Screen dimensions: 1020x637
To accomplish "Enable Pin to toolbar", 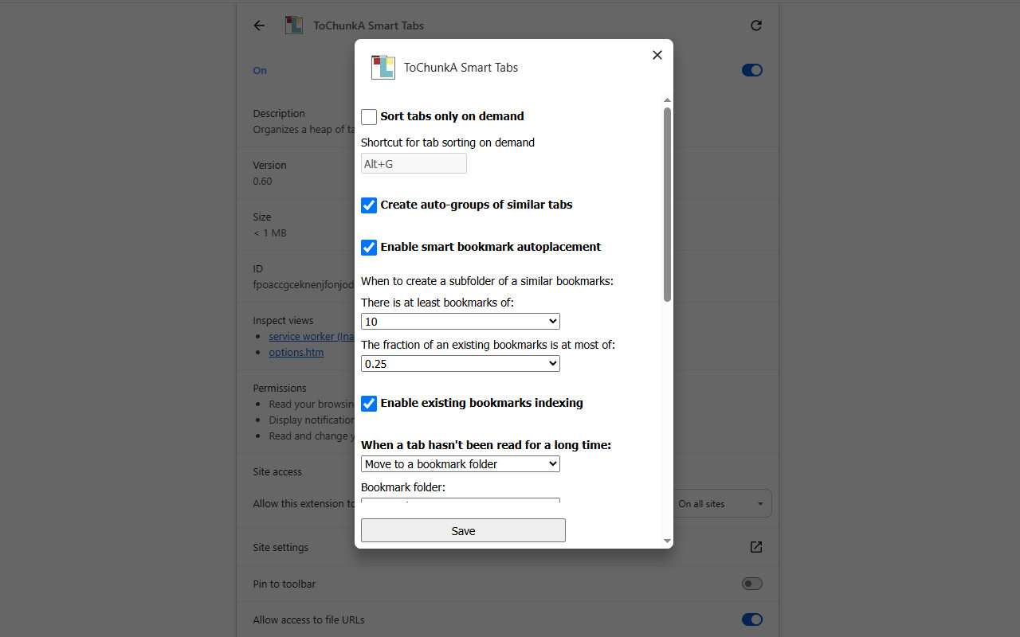I will click(751, 584).
